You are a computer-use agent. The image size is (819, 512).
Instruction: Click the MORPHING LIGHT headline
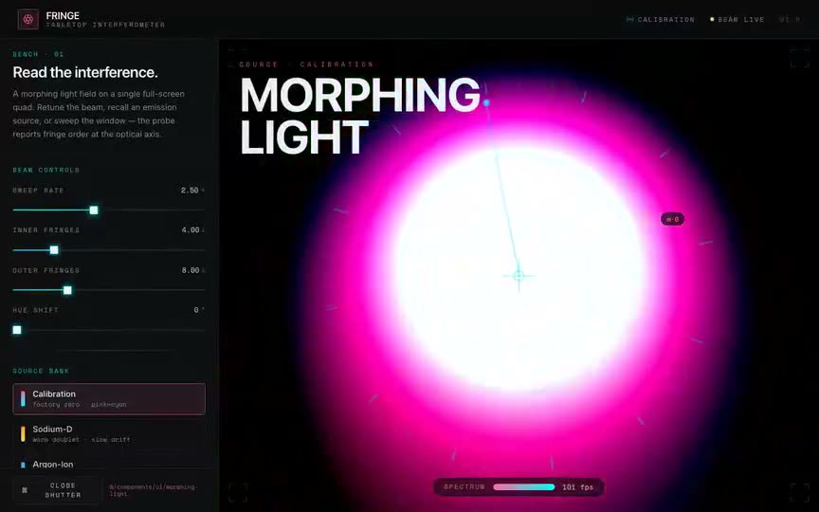[x=360, y=116]
